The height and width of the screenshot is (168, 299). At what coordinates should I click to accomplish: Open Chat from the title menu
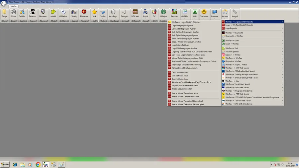(43, 2)
